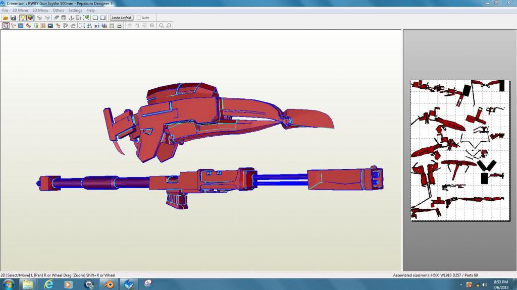Expand the Settings menu
The height and width of the screenshot is (290, 517).
[x=75, y=10]
